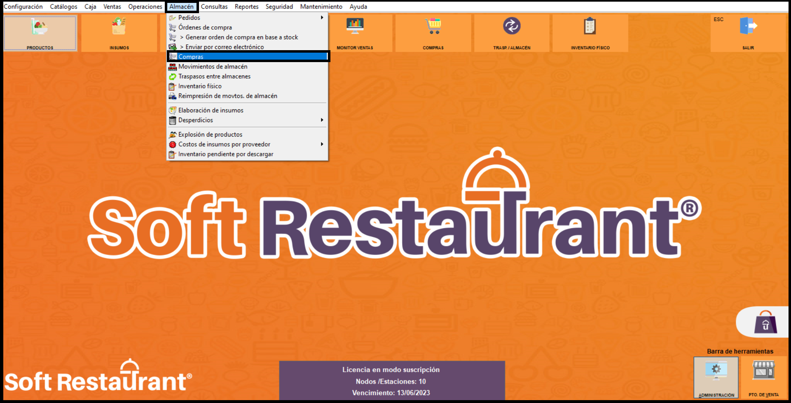
Task: Open the Reportes menu
Action: 246,7
